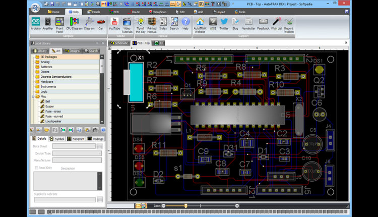Screen dimensions: 378x217
Task: Open the Printed Manual
Action: tap(152, 25)
